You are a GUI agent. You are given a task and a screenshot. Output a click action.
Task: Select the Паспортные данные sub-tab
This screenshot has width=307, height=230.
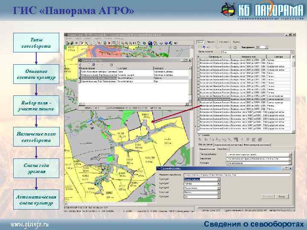coord(207,149)
